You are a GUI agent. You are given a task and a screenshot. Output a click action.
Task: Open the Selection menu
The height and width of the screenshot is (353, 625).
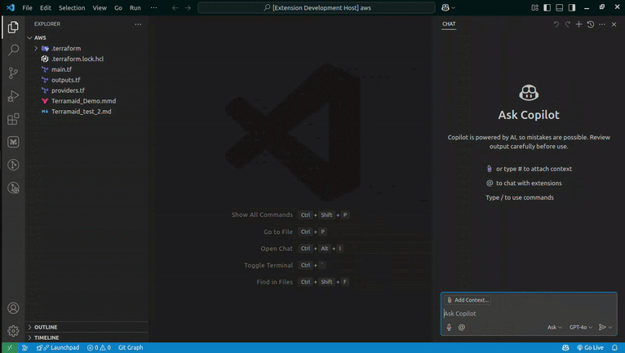click(72, 7)
